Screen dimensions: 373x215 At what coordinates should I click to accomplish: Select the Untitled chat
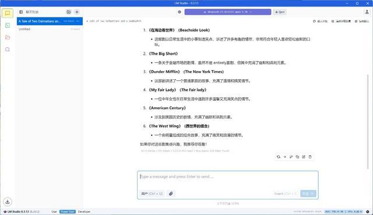point(50,29)
